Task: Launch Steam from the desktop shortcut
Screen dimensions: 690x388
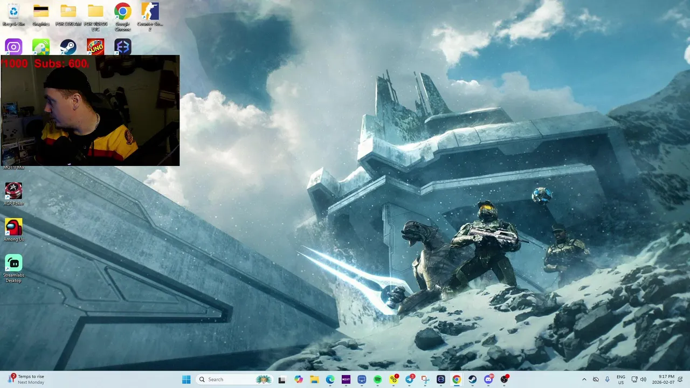Action: coord(68,47)
